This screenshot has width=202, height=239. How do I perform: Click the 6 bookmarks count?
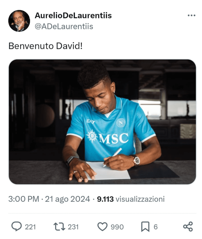(155, 227)
